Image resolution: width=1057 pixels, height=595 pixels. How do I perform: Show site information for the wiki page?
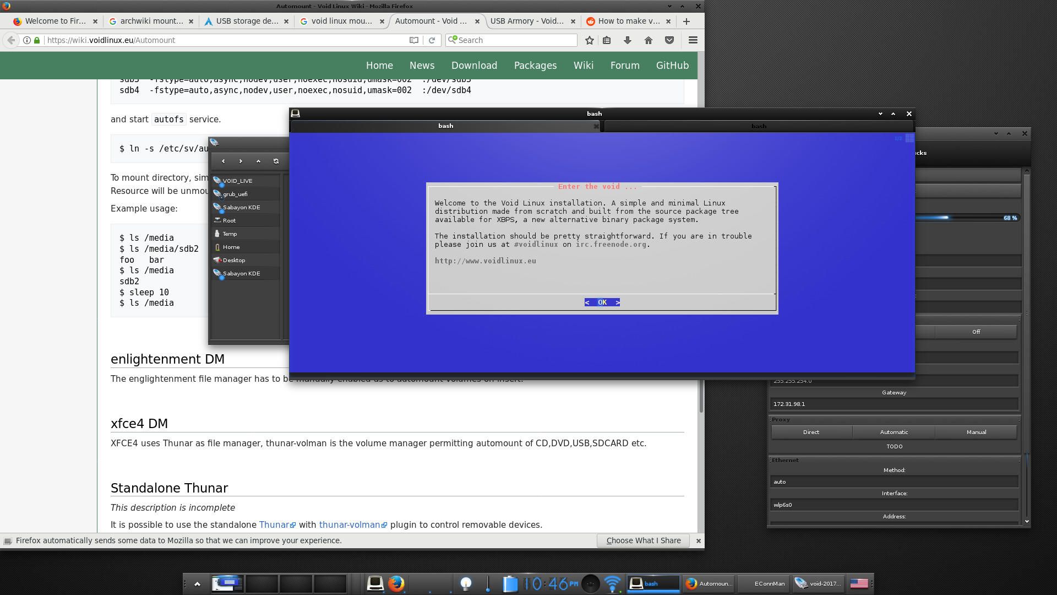tap(26, 40)
